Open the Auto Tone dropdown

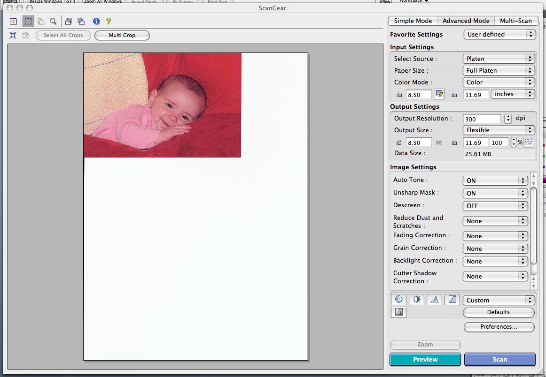(x=495, y=181)
